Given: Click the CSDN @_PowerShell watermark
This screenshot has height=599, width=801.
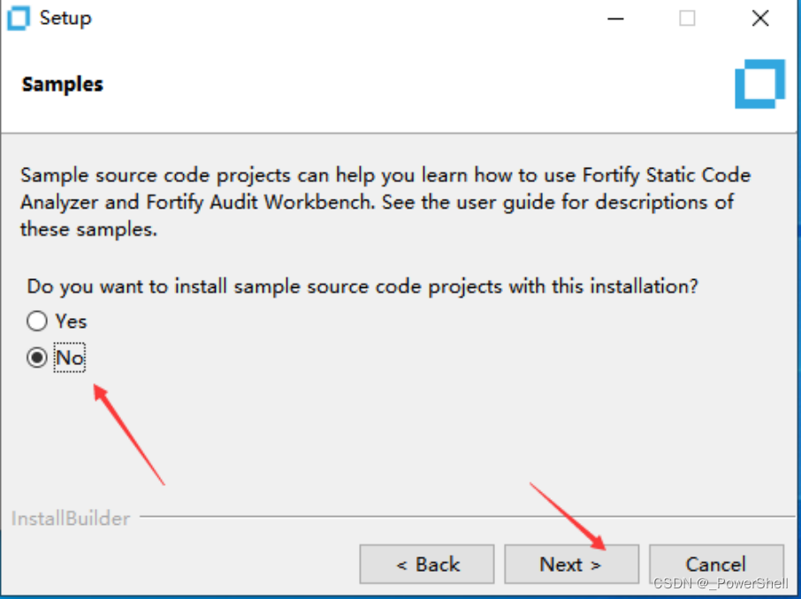Looking at the screenshot, I should click(x=720, y=584).
